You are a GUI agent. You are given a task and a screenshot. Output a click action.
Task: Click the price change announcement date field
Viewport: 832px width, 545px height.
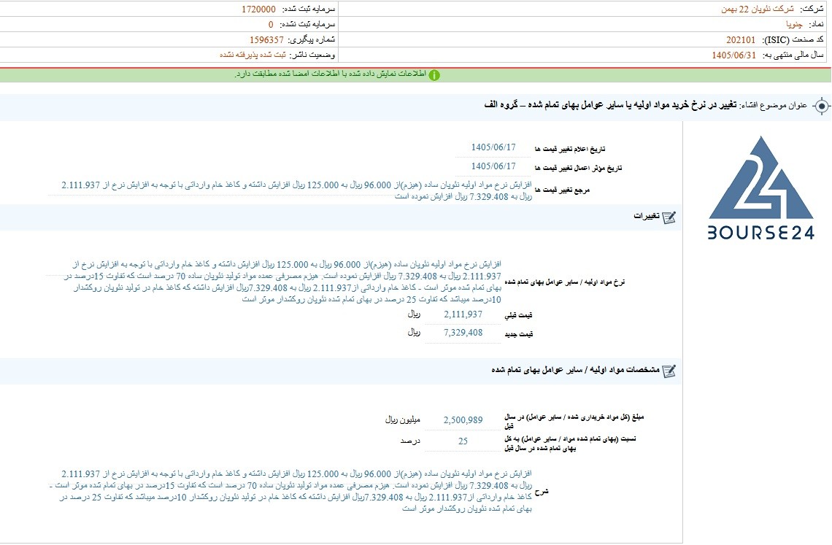click(493, 147)
